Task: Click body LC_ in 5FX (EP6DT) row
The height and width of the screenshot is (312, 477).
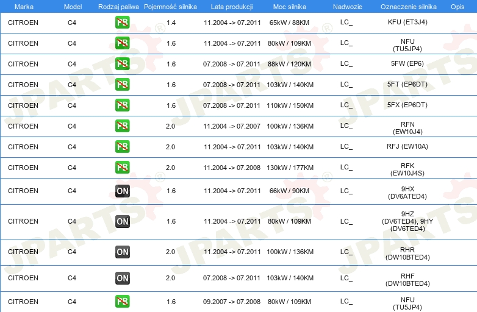Action: (346, 105)
